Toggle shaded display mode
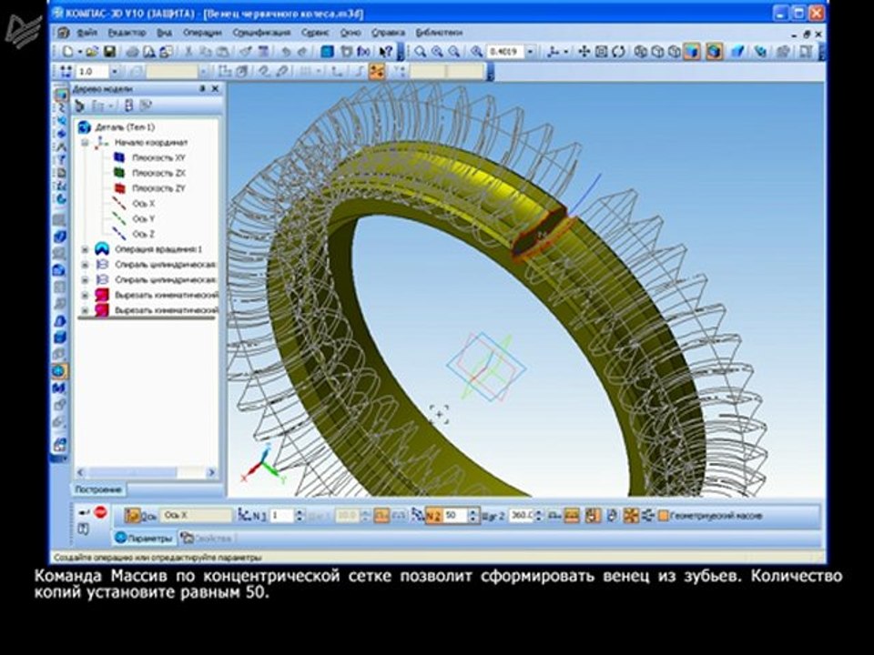This screenshot has height=655, width=874. tap(692, 52)
